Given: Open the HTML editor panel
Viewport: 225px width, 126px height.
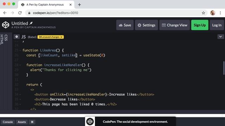Looking at the screenshot, I should coord(2,40).
